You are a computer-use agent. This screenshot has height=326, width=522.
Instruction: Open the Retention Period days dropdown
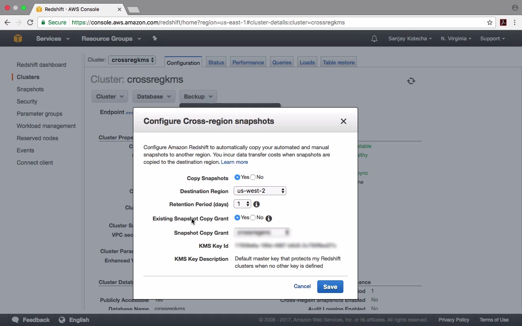[x=242, y=204]
